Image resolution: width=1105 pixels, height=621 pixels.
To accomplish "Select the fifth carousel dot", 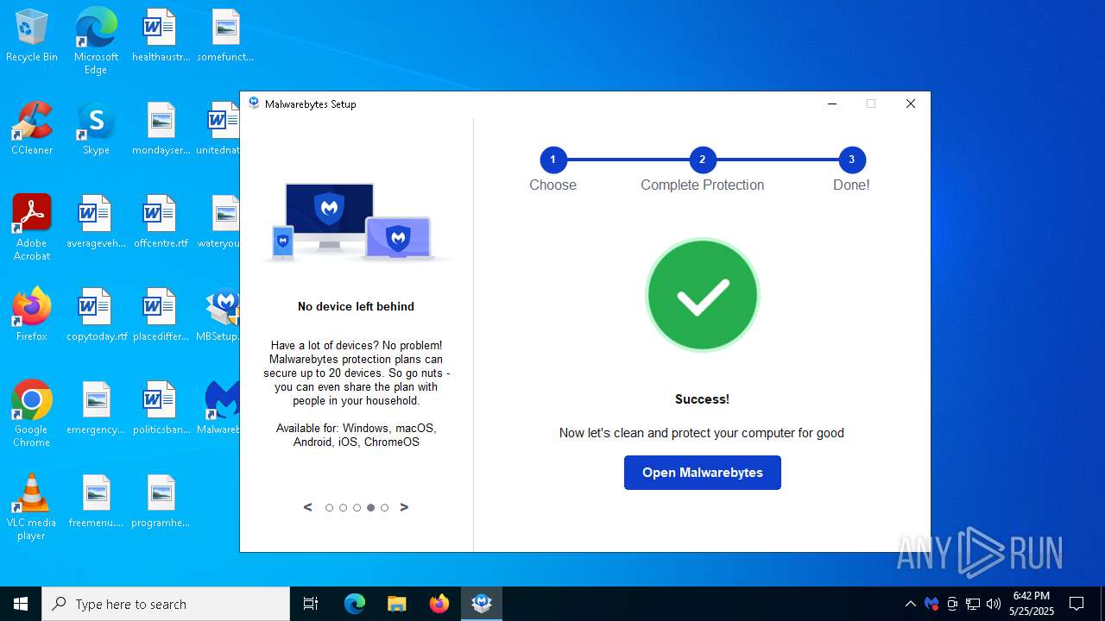I will (384, 508).
